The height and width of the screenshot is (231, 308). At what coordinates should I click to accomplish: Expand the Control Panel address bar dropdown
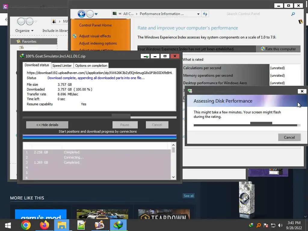(x=198, y=14)
